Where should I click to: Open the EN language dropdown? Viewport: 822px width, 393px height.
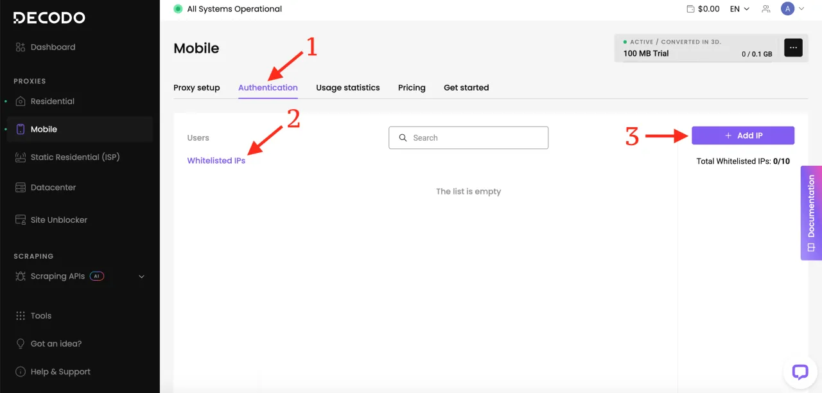click(739, 9)
